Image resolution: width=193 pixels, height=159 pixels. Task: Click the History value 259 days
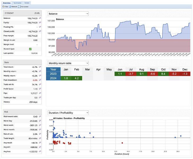click(33, 102)
